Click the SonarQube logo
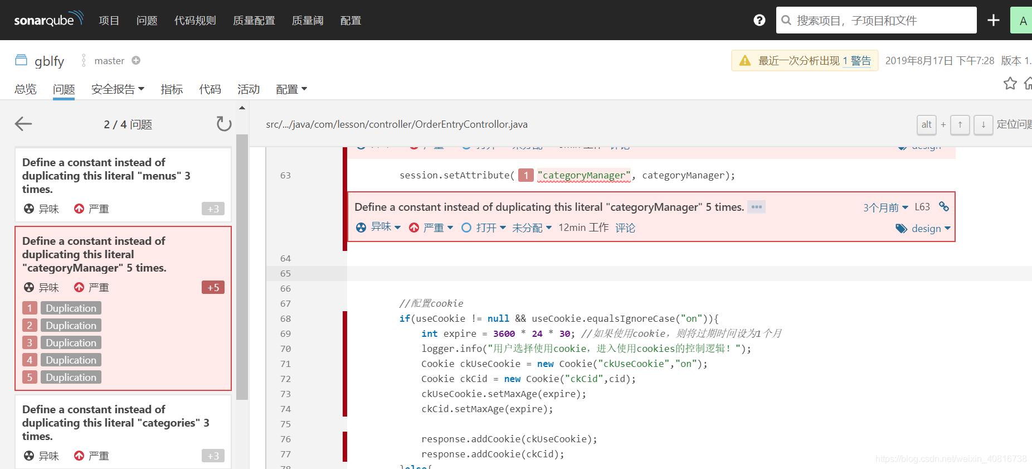The height and width of the screenshot is (469, 1032). coord(48,20)
